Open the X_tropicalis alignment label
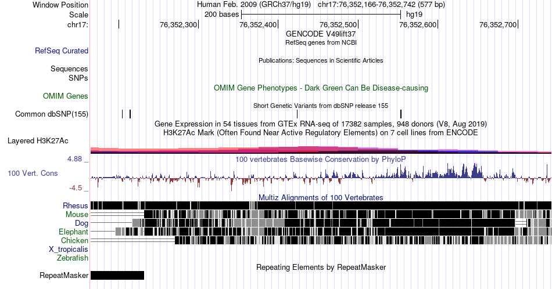 pyautogui.click(x=69, y=250)
